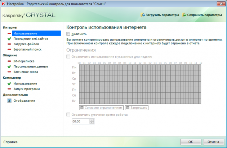Open the Загрузка файлов section
The image size is (227, 148).
(x=26, y=44)
